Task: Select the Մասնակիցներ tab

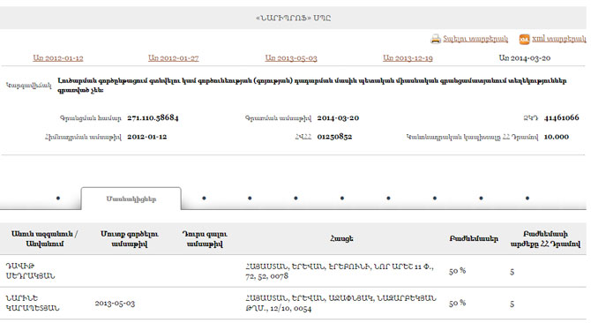Action: 131,199
